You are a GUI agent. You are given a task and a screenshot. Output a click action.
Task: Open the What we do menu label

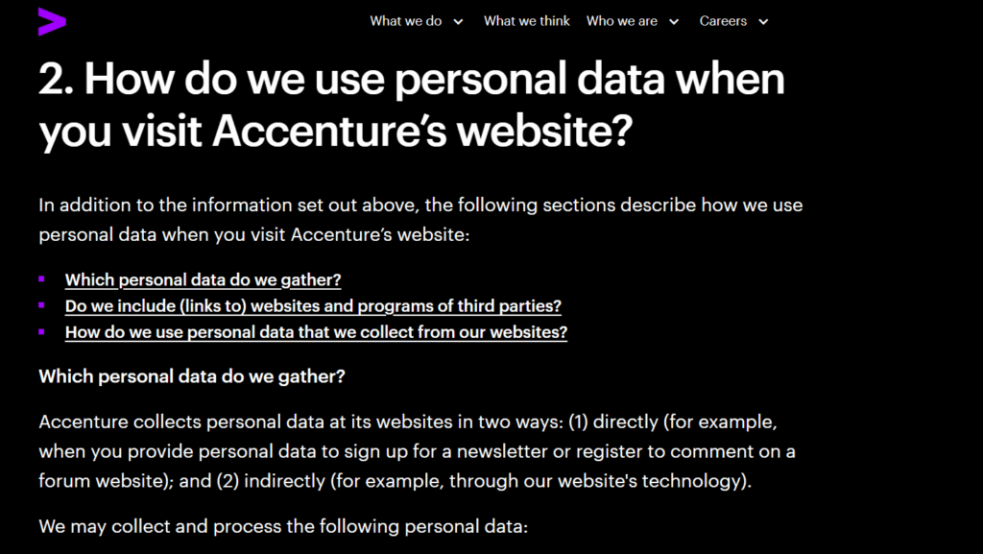[406, 21]
